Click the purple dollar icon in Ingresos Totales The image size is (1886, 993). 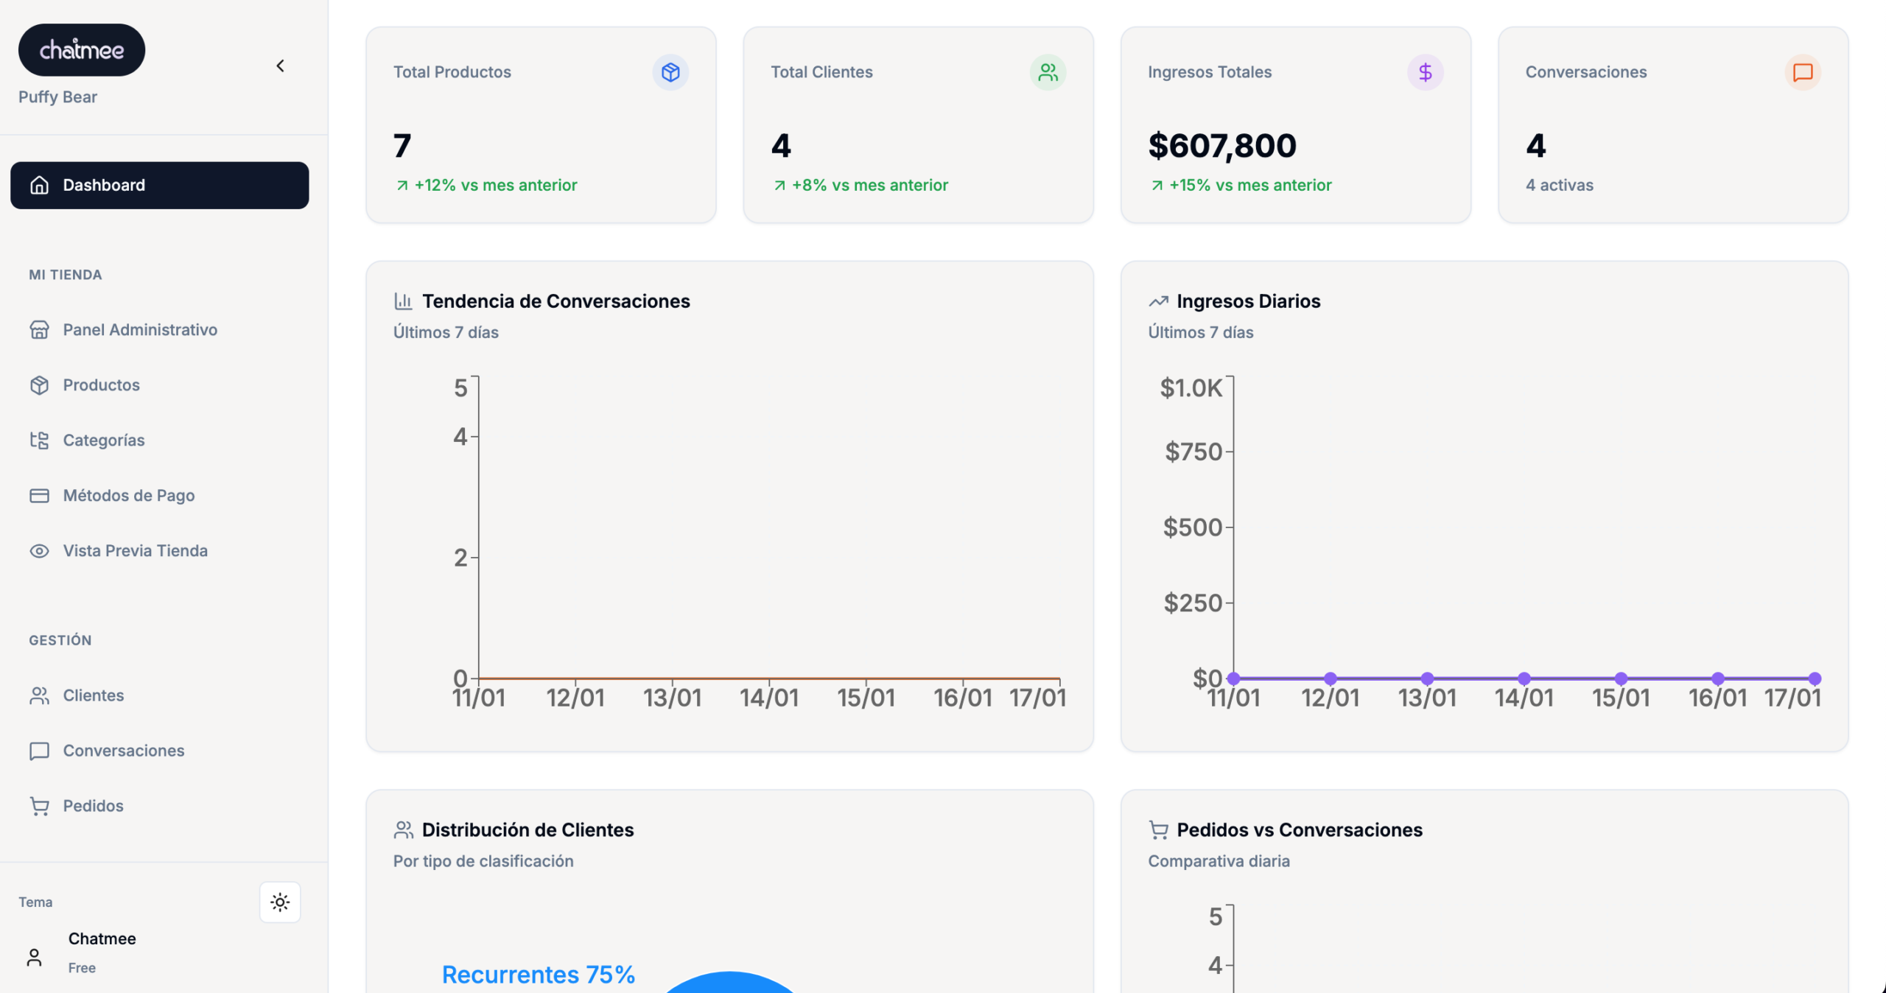click(1425, 72)
